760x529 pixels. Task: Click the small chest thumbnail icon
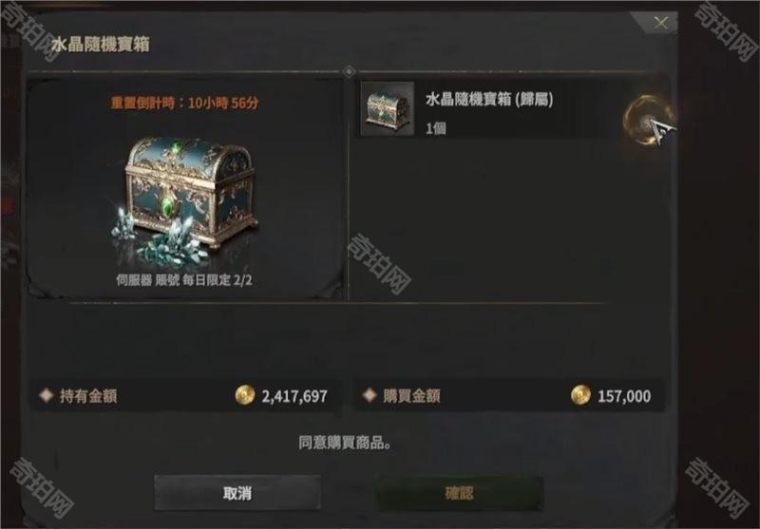388,108
